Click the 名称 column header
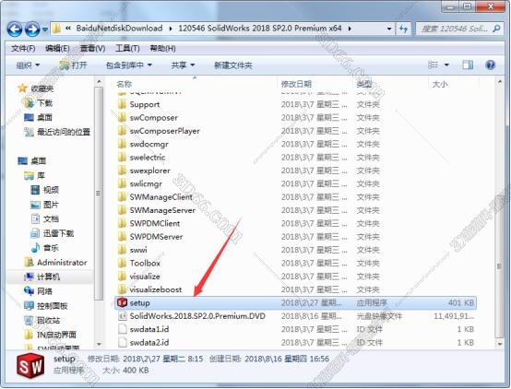This screenshot has height=389, width=511. (x=124, y=85)
